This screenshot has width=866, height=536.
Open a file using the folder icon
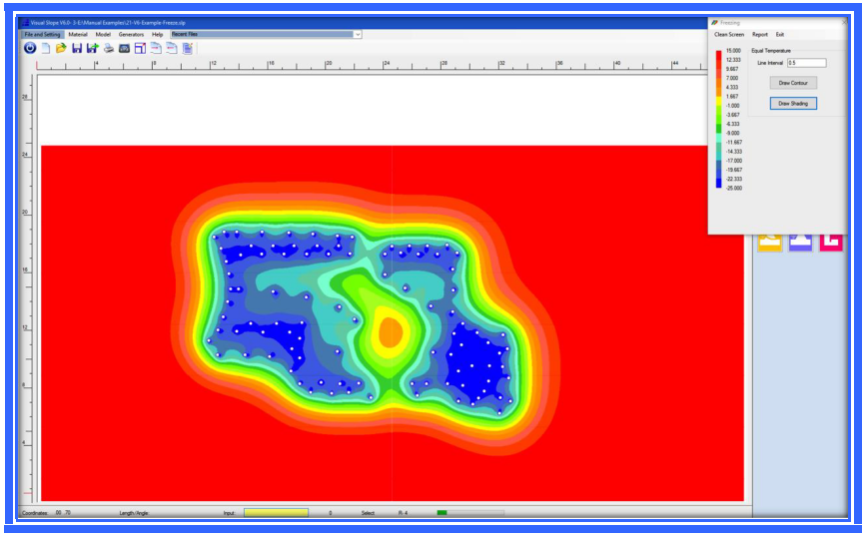61,47
